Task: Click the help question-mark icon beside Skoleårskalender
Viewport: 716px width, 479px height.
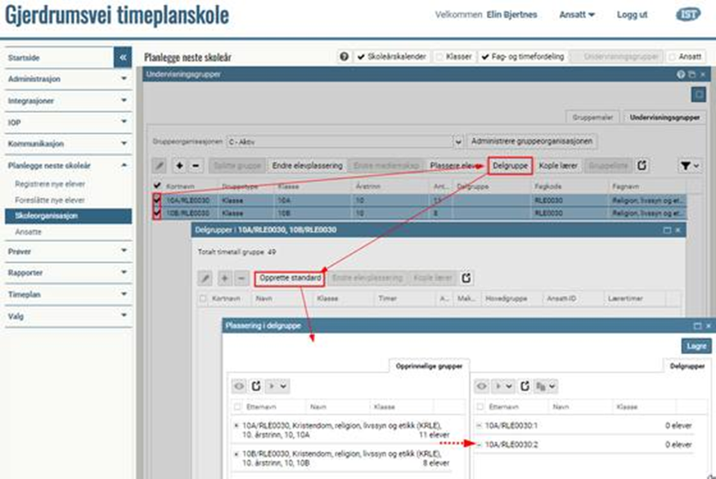Action: click(x=344, y=57)
